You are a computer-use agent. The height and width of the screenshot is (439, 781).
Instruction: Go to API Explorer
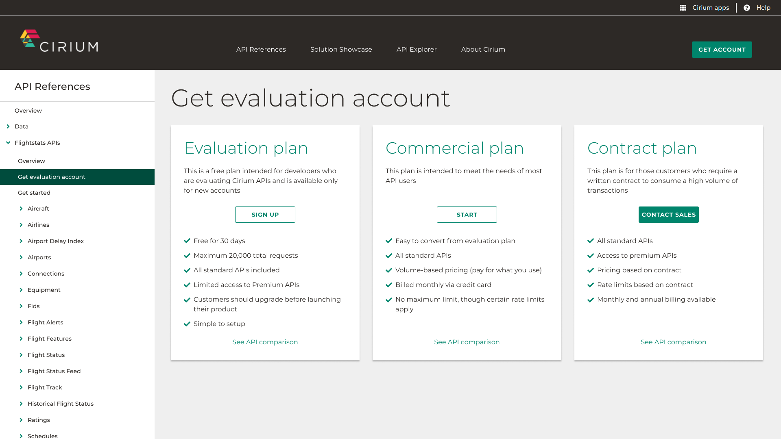pos(417,49)
